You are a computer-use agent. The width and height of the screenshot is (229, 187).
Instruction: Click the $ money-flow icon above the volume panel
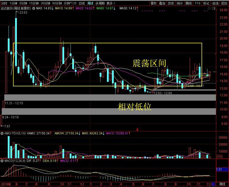pyautogui.click(x=137, y=130)
